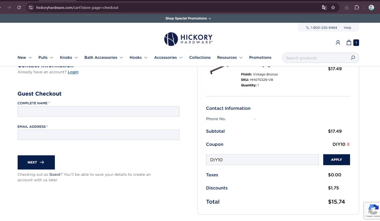Click the Login link
Image resolution: width=380 pixels, height=221 pixels.
73,72
